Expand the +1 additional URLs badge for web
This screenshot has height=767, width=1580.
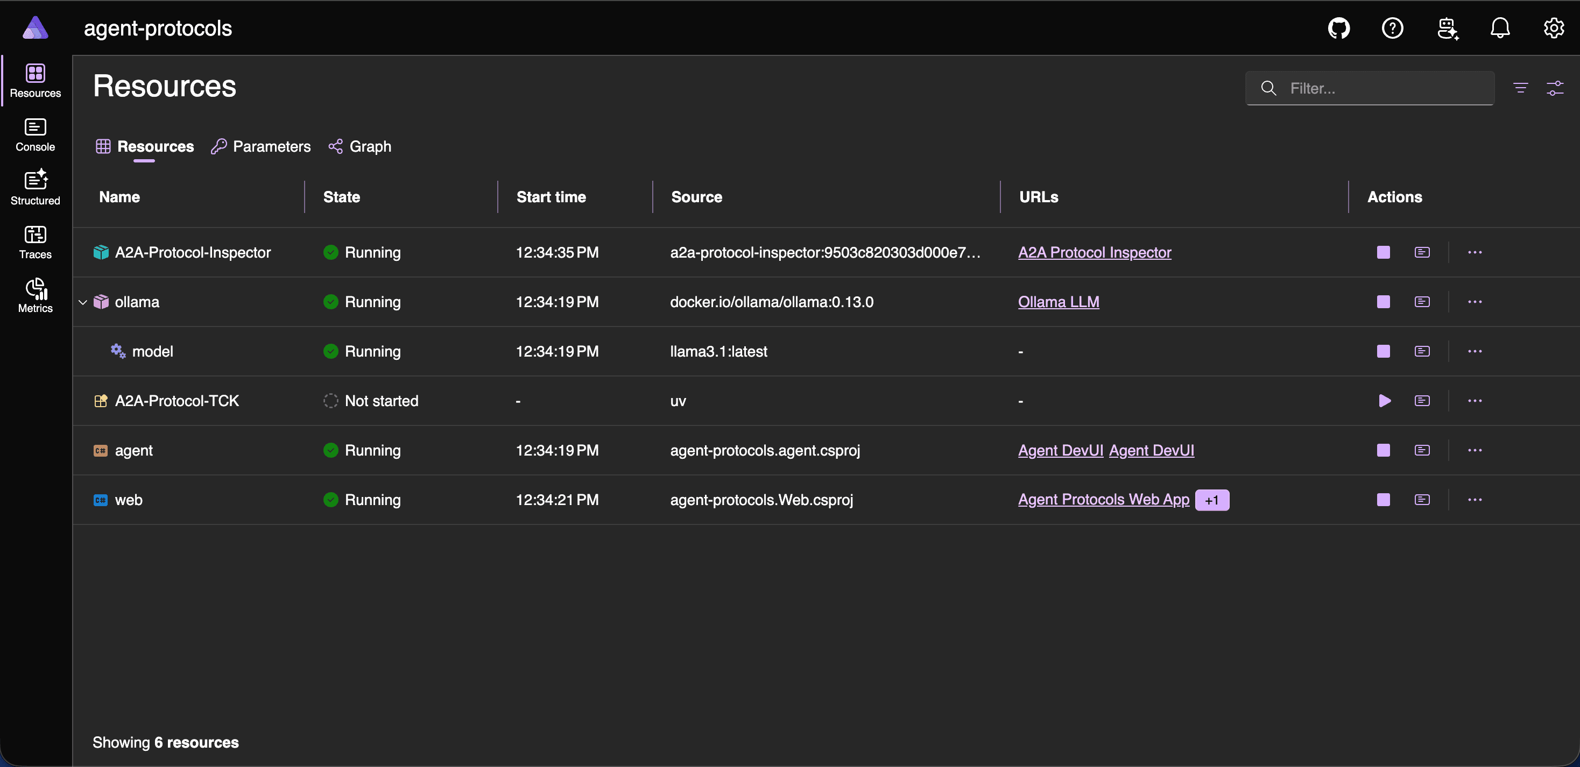tap(1212, 500)
